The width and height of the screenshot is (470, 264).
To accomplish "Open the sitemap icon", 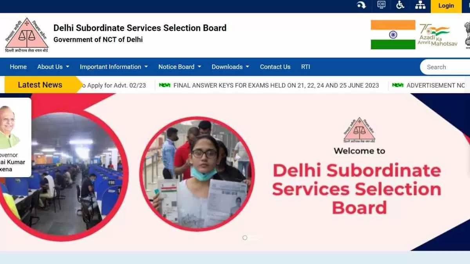I will (x=420, y=5).
